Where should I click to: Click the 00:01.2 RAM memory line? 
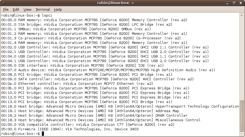click(94, 33)
